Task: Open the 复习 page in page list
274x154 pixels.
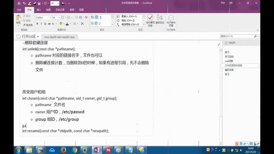Action: pyautogui.click(x=227, y=52)
